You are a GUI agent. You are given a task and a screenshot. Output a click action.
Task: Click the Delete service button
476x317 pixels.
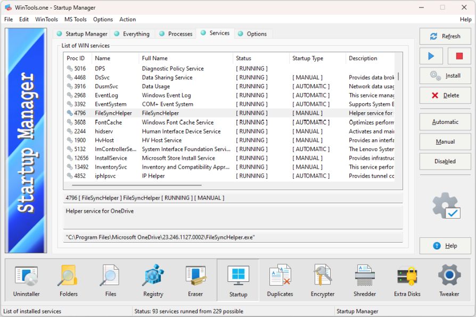(445, 95)
